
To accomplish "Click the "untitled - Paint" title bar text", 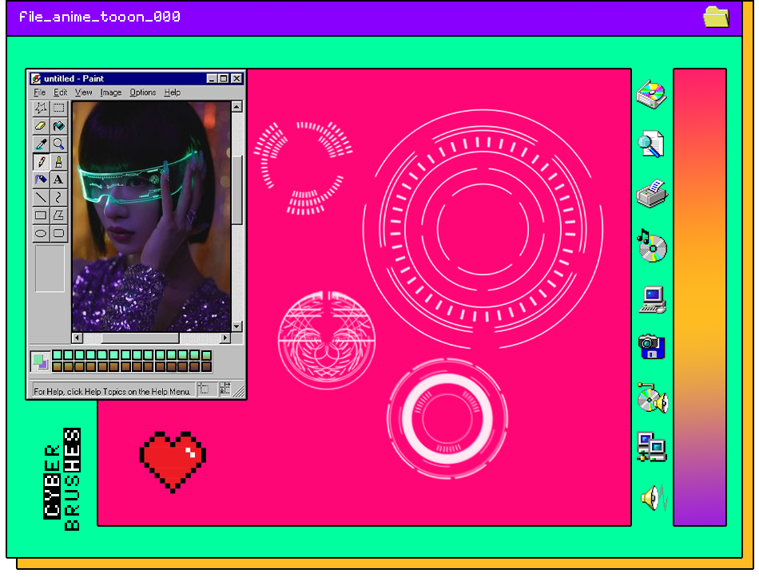I will tap(74, 78).
